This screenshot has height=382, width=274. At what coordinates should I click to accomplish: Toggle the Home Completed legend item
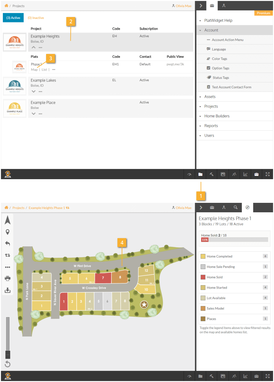click(219, 256)
